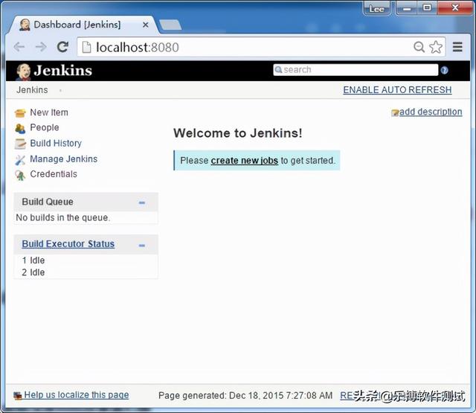Screen dimensions: 476x413
Task: Click the browser forward arrow
Action: pos(41,47)
